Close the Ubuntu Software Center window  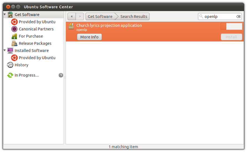(x=8, y=7)
